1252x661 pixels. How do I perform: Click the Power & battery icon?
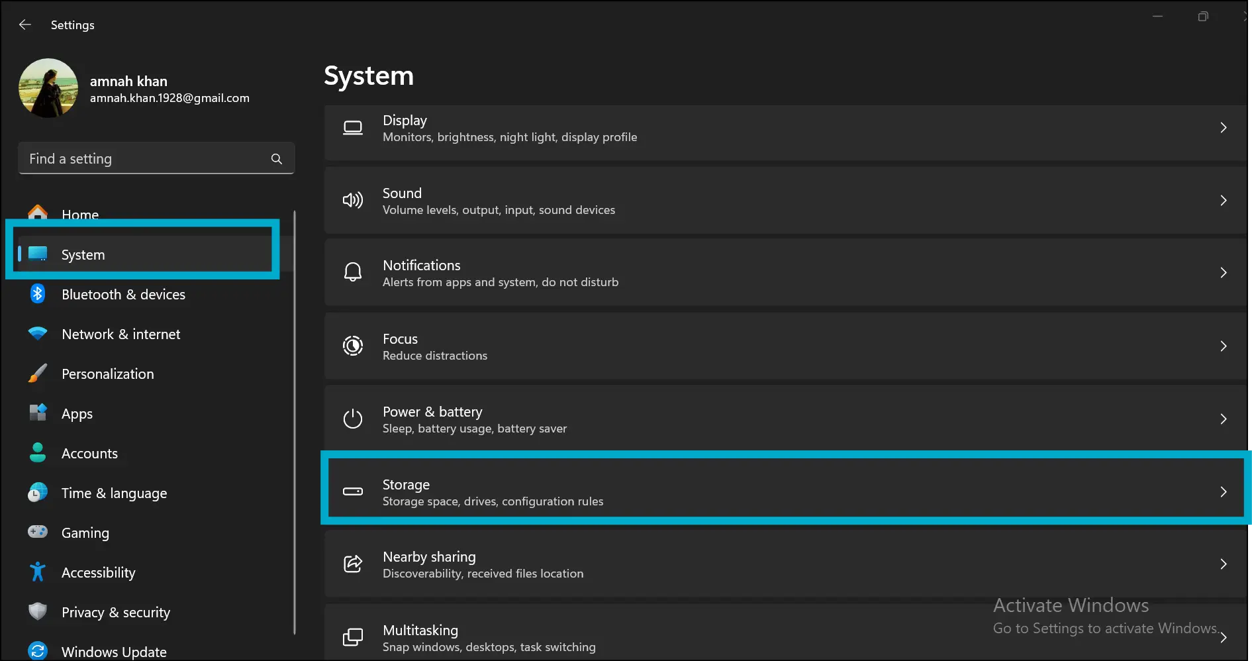[353, 419]
